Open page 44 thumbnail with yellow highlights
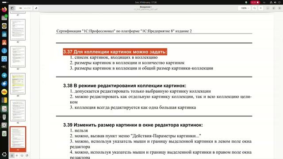This screenshot has width=283, height=159. (18, 83)
